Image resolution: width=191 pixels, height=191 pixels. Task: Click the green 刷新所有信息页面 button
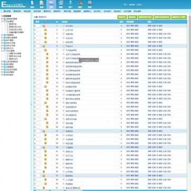[162, 17]
